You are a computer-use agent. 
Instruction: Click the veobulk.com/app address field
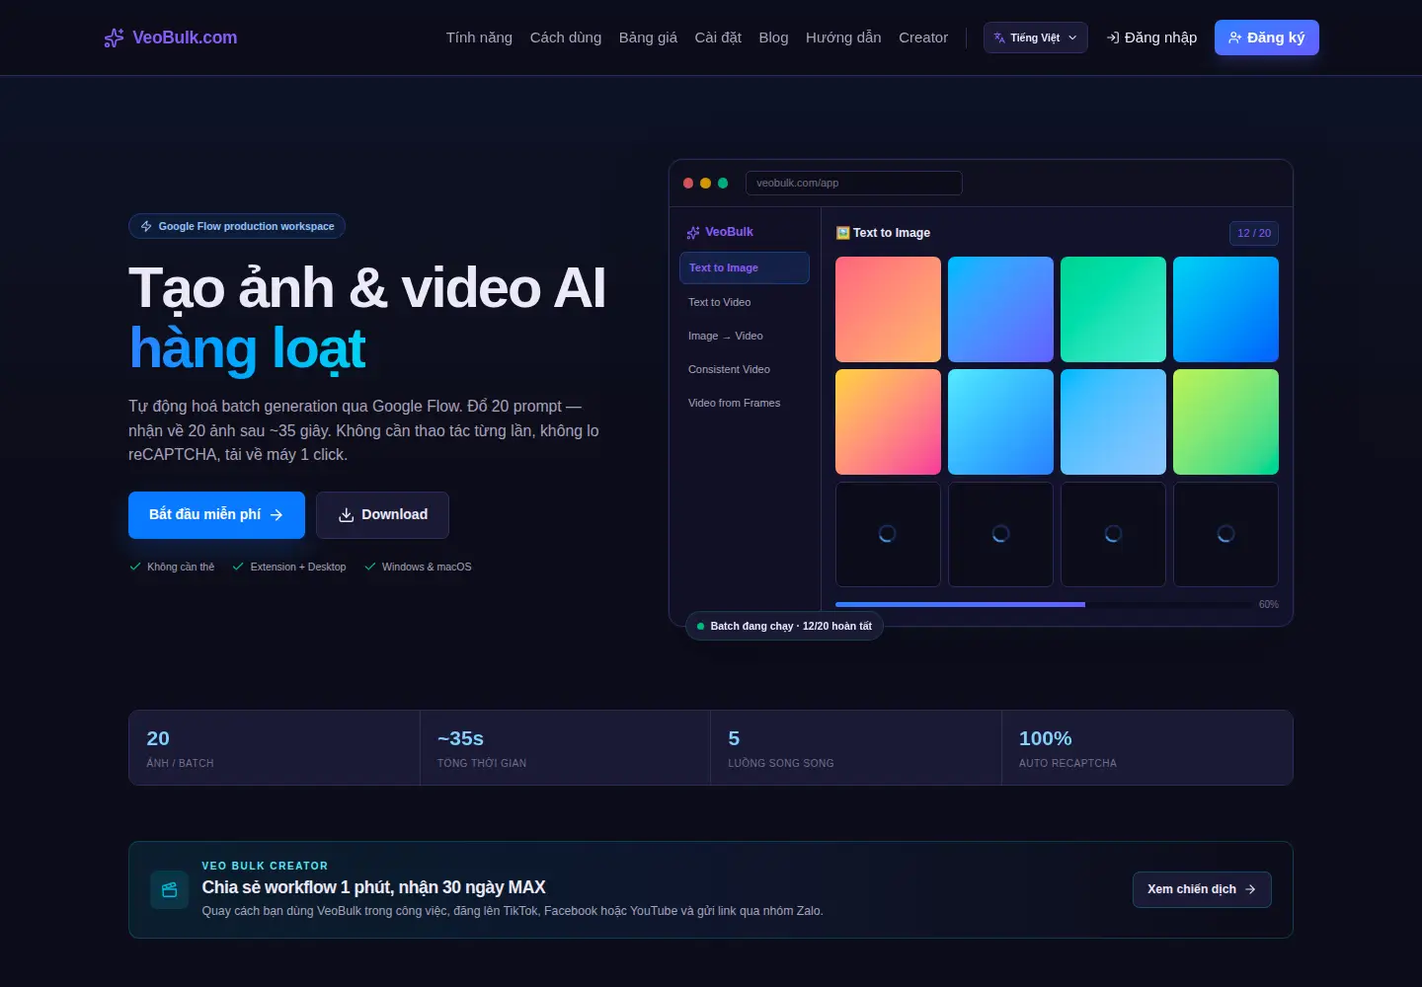(854, 183)
